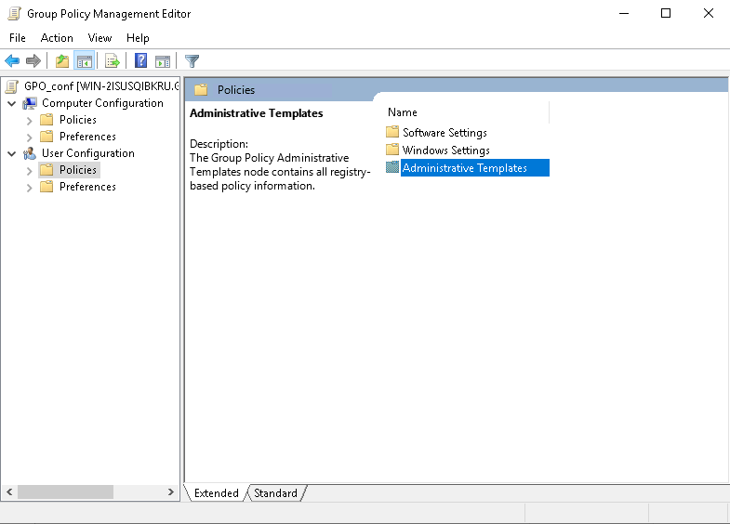
Task: Open the View menu
Action: [x=100, y=38]
